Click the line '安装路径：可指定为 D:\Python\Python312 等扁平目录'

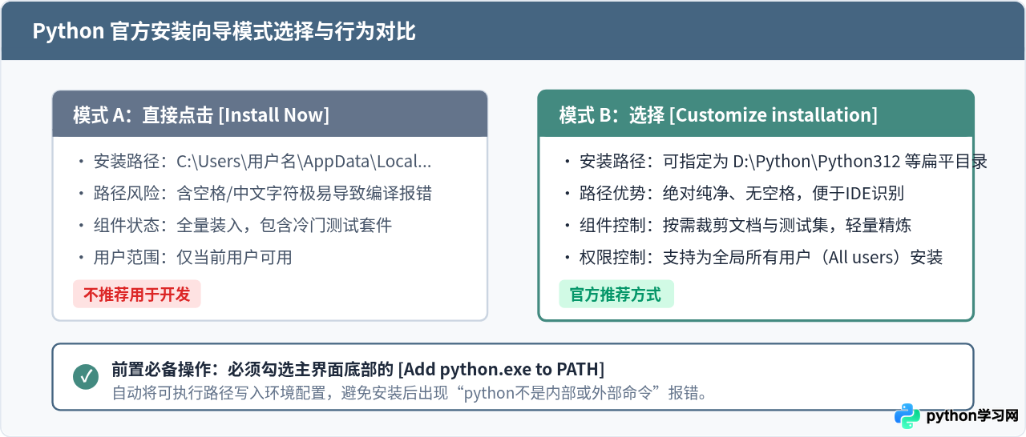(783, 162)
